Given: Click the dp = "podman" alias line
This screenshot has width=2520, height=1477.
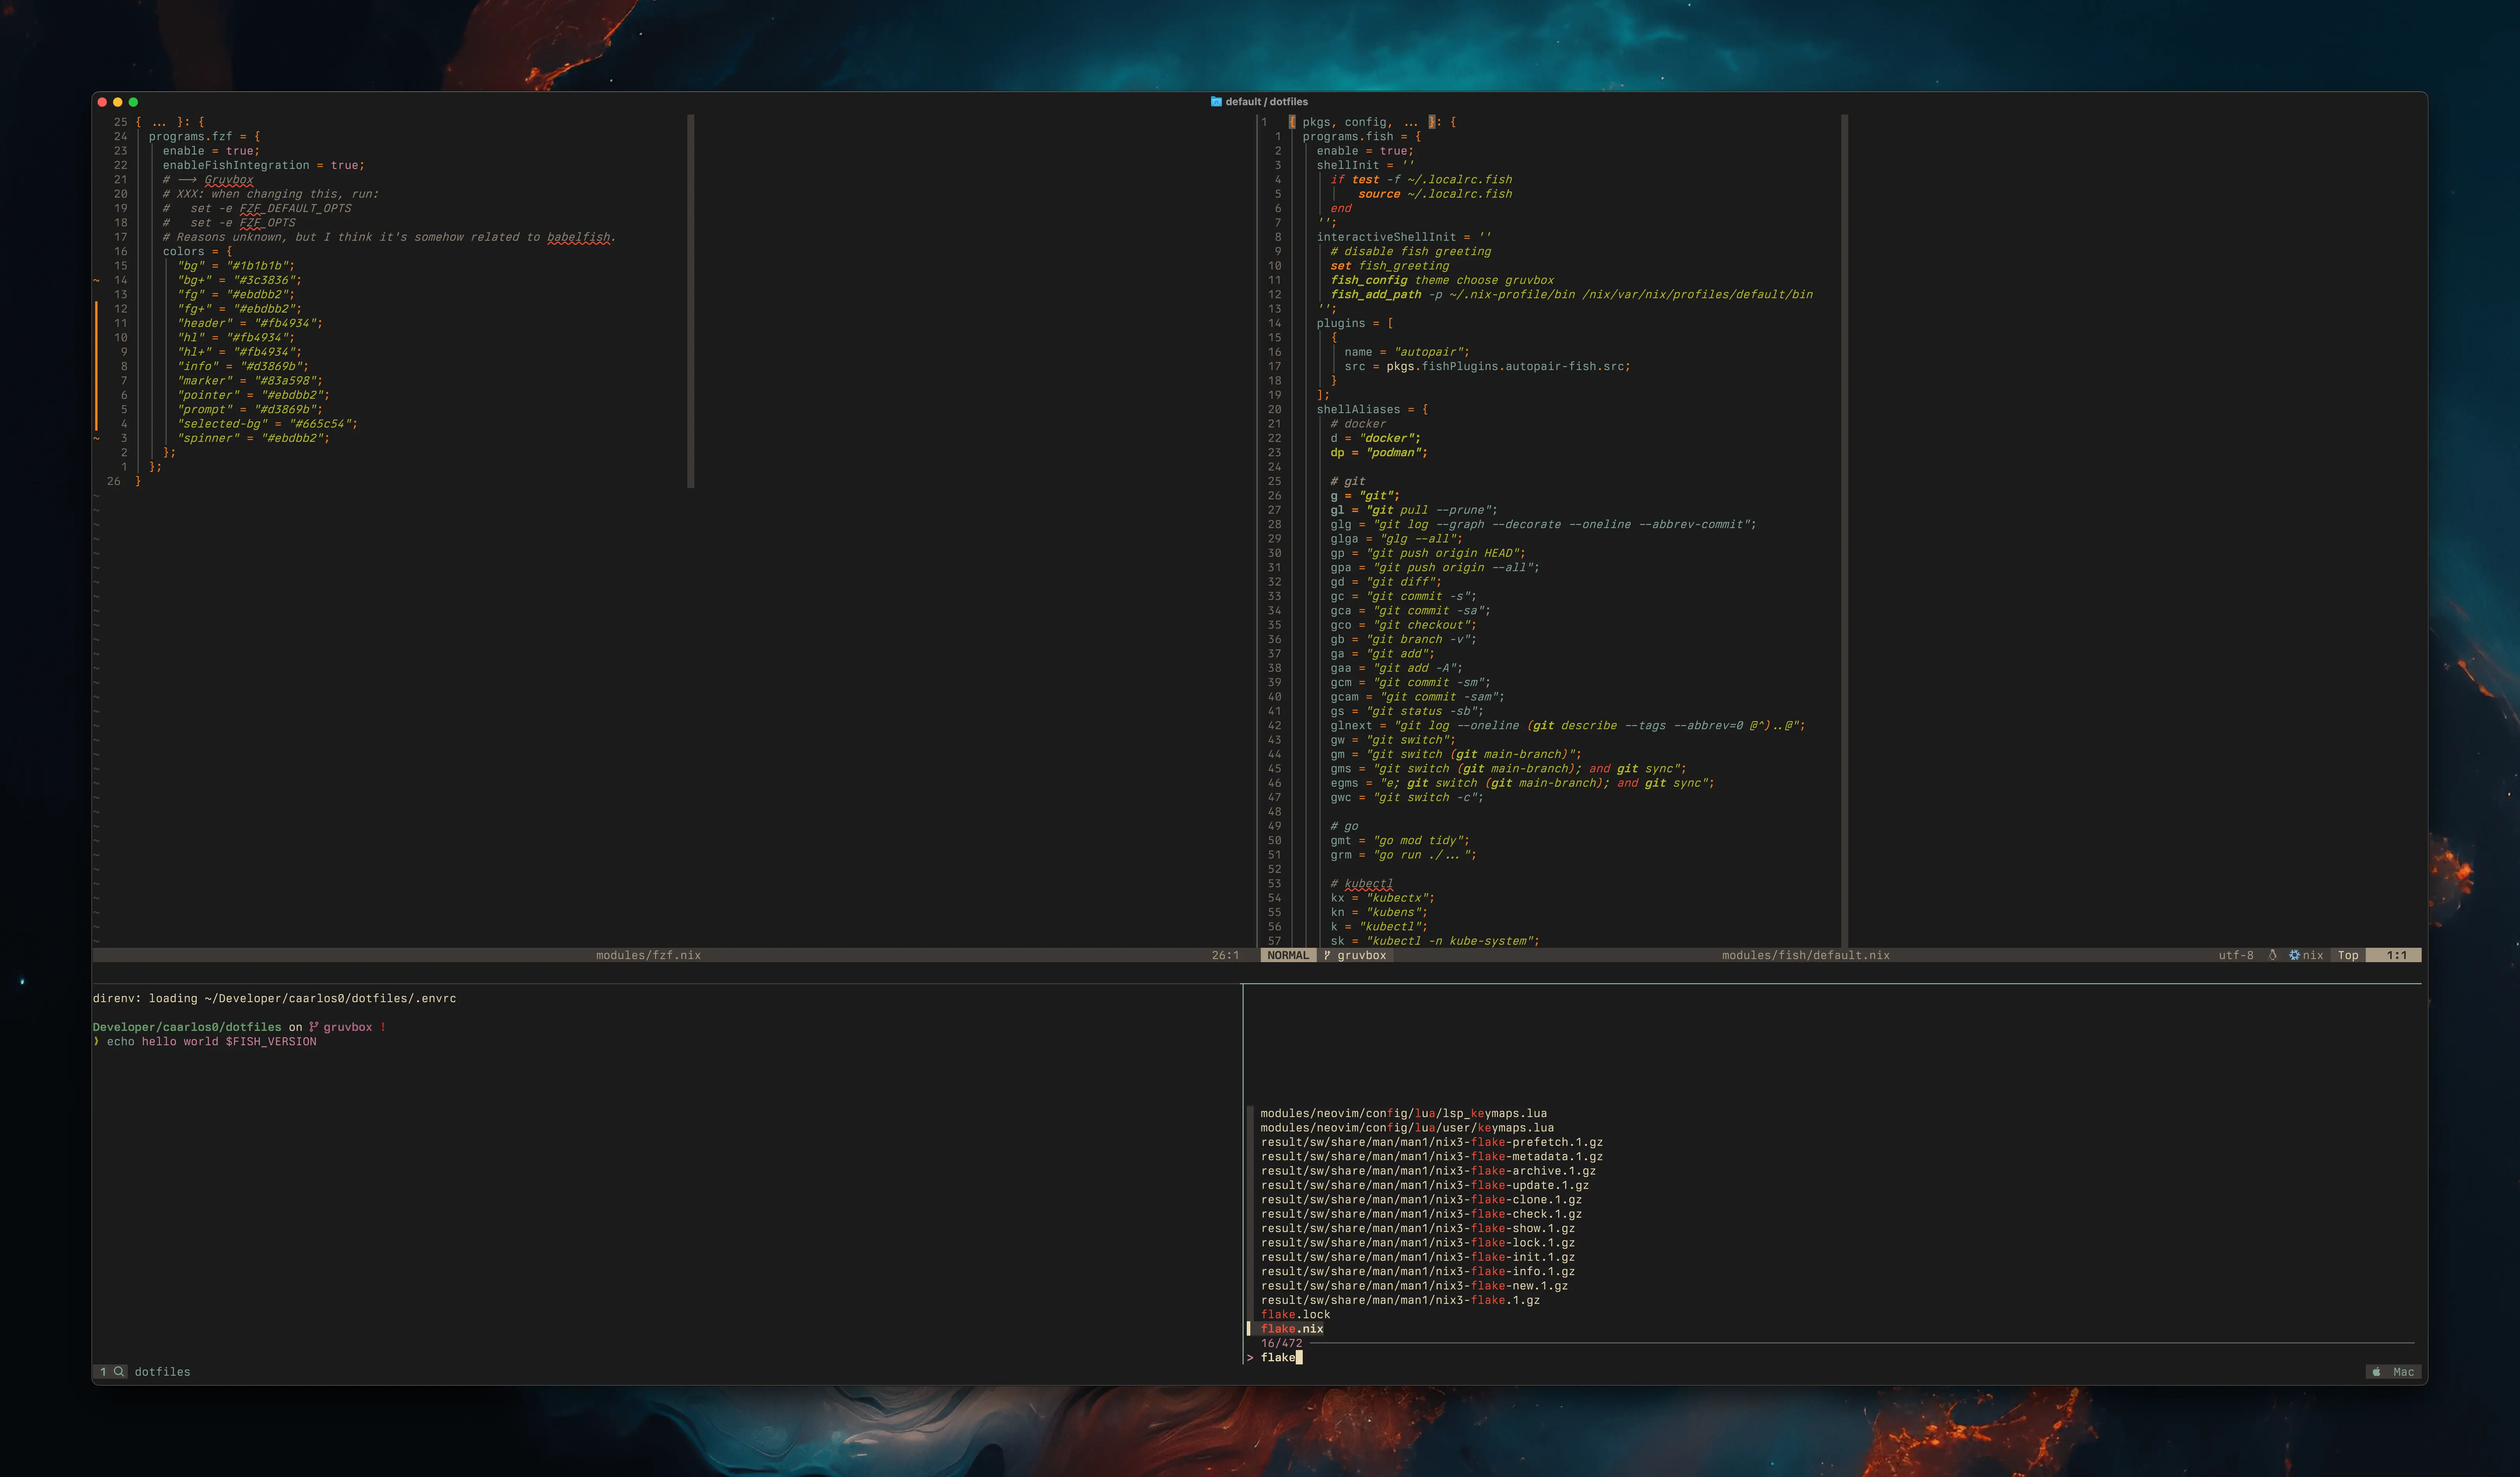Looking at the screenshot, I should pyautogui.click(x=1379, y=453).
